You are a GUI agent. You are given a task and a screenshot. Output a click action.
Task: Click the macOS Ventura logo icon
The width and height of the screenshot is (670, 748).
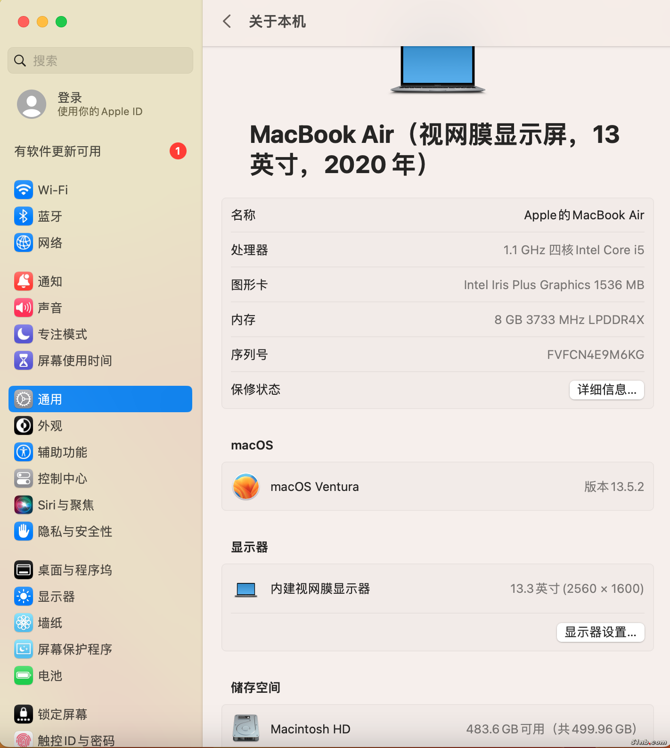246,487
